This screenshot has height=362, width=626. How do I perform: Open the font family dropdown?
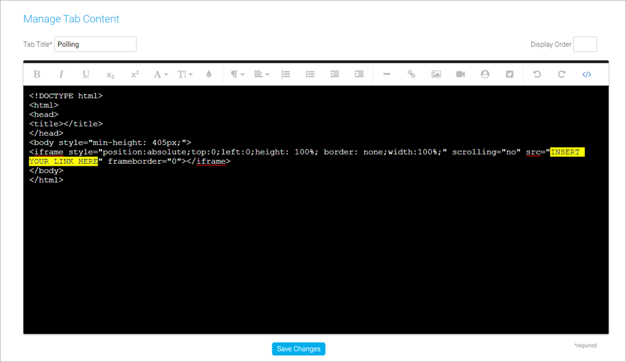[x=160, y=74]
